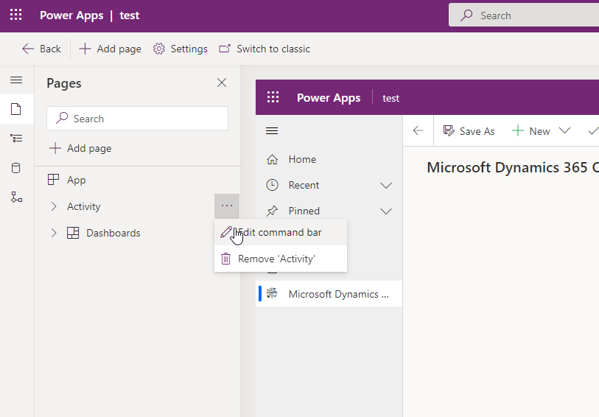Click the test app name in the preview header
This screenshot has height=417, width=599.
click(x=390, y=98)
